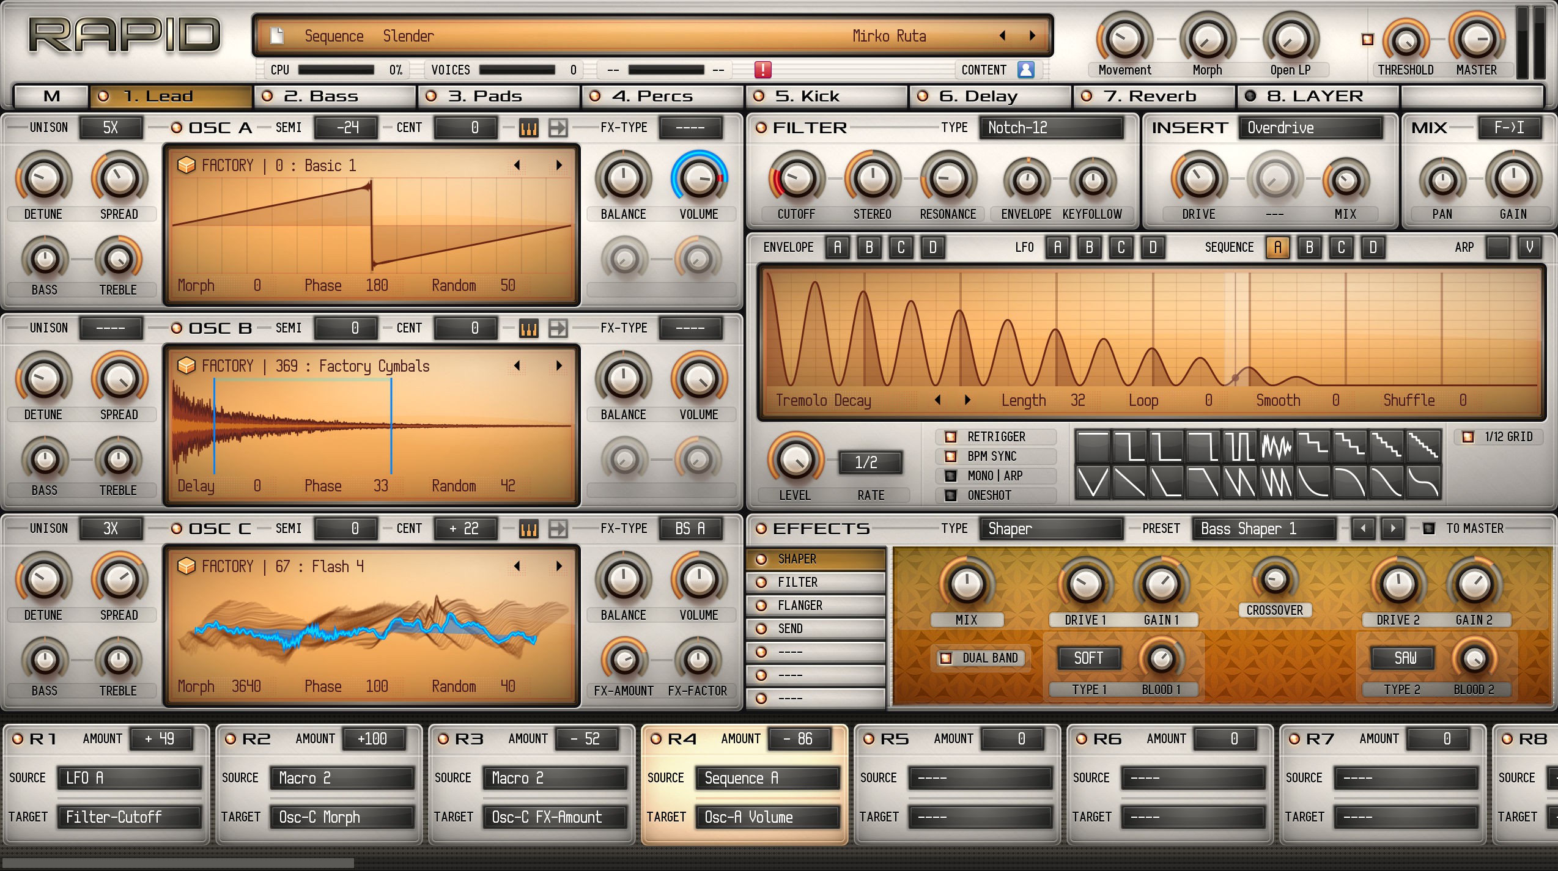Screen dimensions: 1558x871
Task: Toggle the EFFECTS section power LED
Action: (761, 529)
